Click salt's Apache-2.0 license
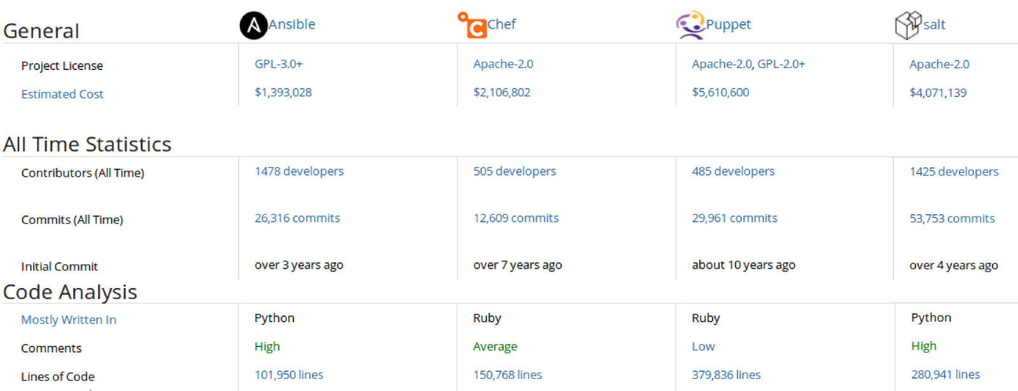The image size is (1018, 391). (939, 64)
